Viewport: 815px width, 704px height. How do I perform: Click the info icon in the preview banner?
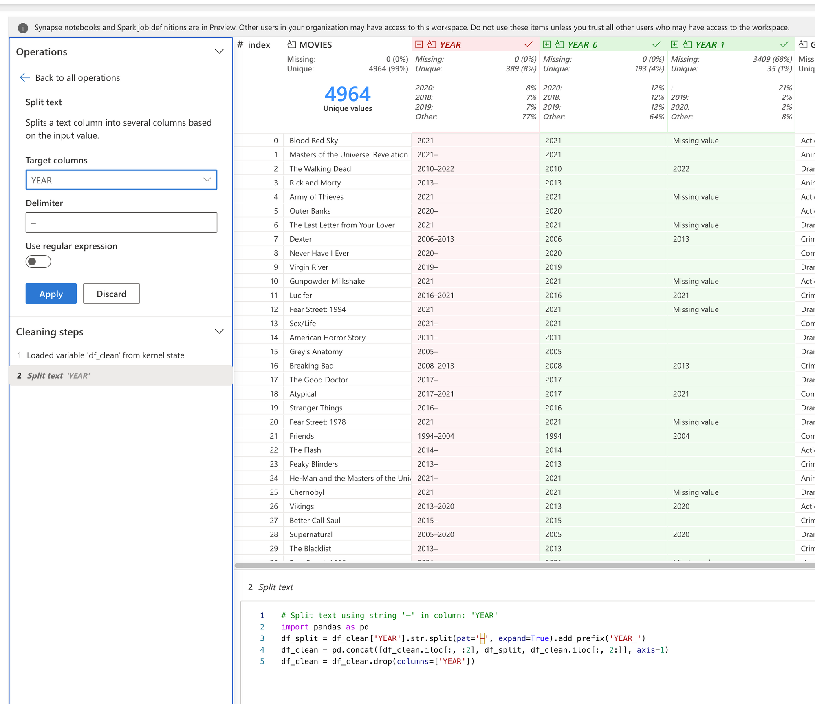pyautogui.click(x=23, y=28)
